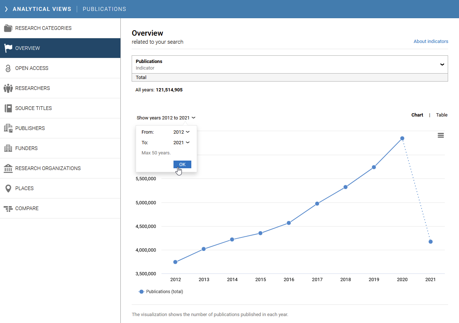Open the About indicators link
The image size is (459, 323).
coord(431,42)
